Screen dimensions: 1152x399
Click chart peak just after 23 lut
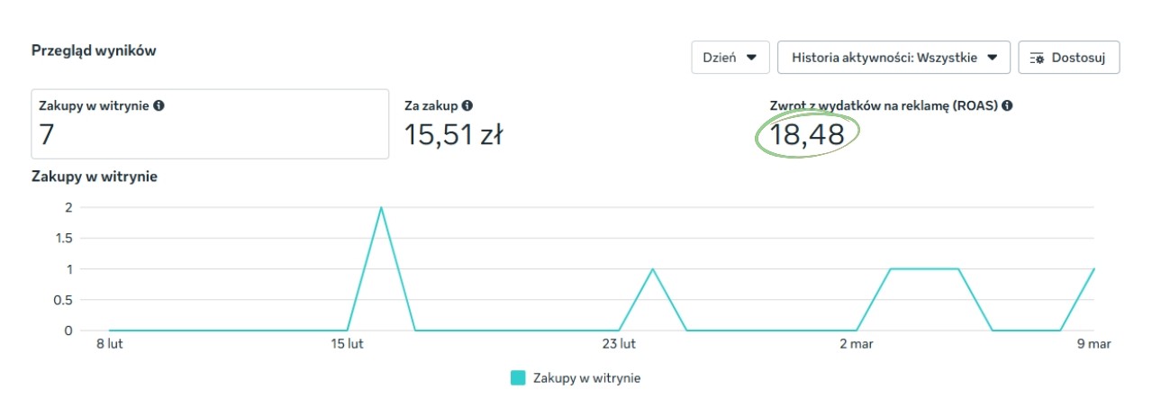653,269
